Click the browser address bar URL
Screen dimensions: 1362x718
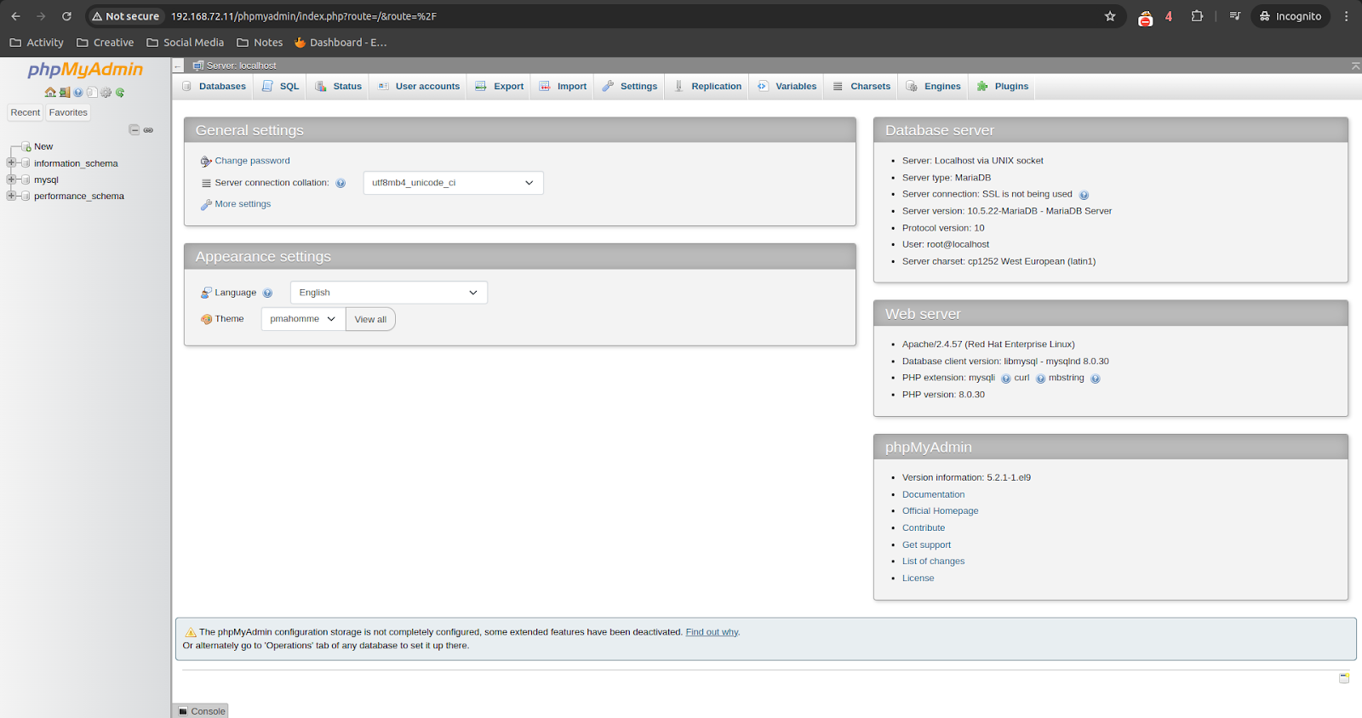[304, 16]
